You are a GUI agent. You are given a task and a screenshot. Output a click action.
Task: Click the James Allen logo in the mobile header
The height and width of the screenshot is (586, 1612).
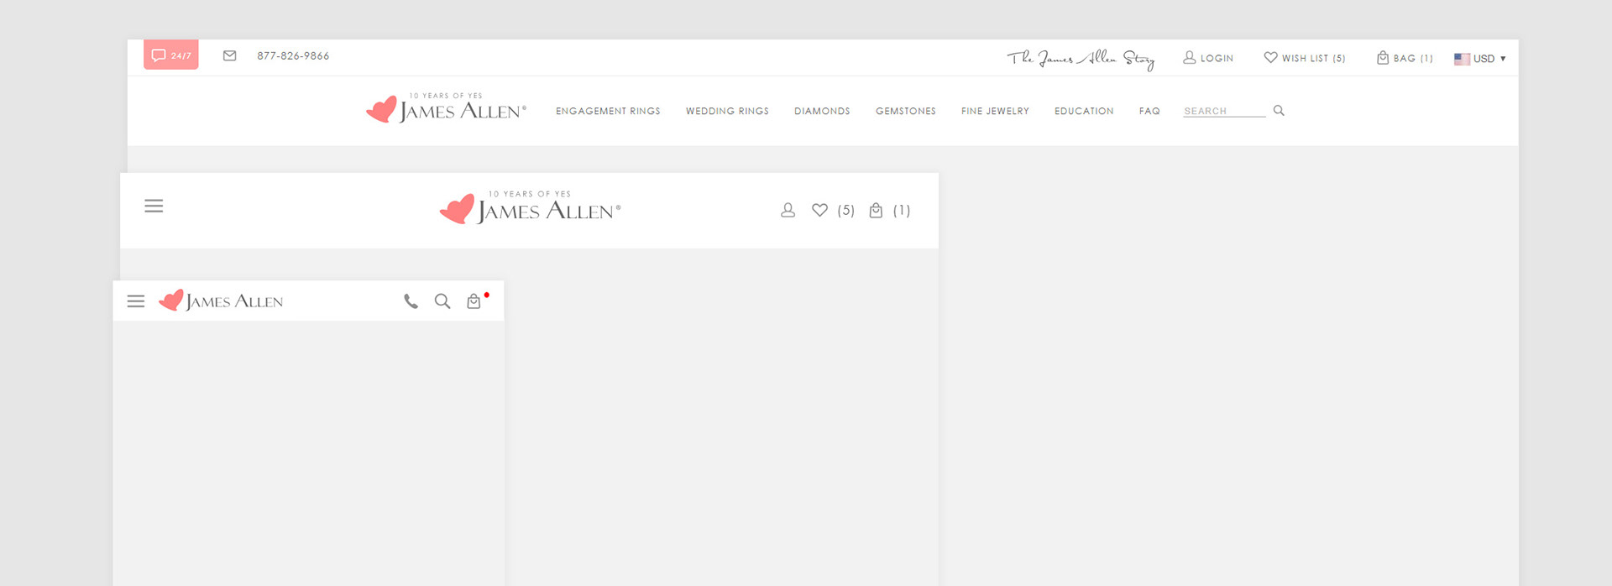point(221,300)
